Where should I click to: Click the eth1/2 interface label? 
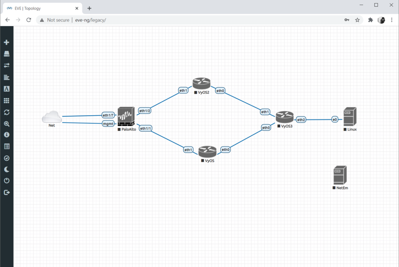pos(145,111)
